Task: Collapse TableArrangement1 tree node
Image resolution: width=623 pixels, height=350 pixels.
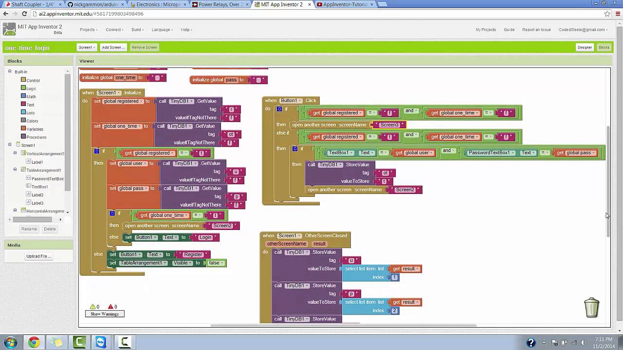Action: (x=15, y=170)
